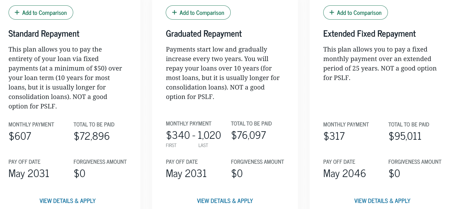
Task: Select the Extended Fixed Repayment plan heading
Action: click(x=369, y=34)
